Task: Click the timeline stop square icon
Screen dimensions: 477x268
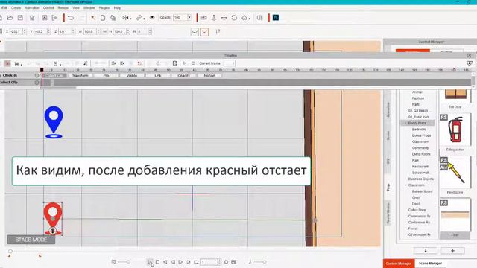Action: tap(193, 63)
